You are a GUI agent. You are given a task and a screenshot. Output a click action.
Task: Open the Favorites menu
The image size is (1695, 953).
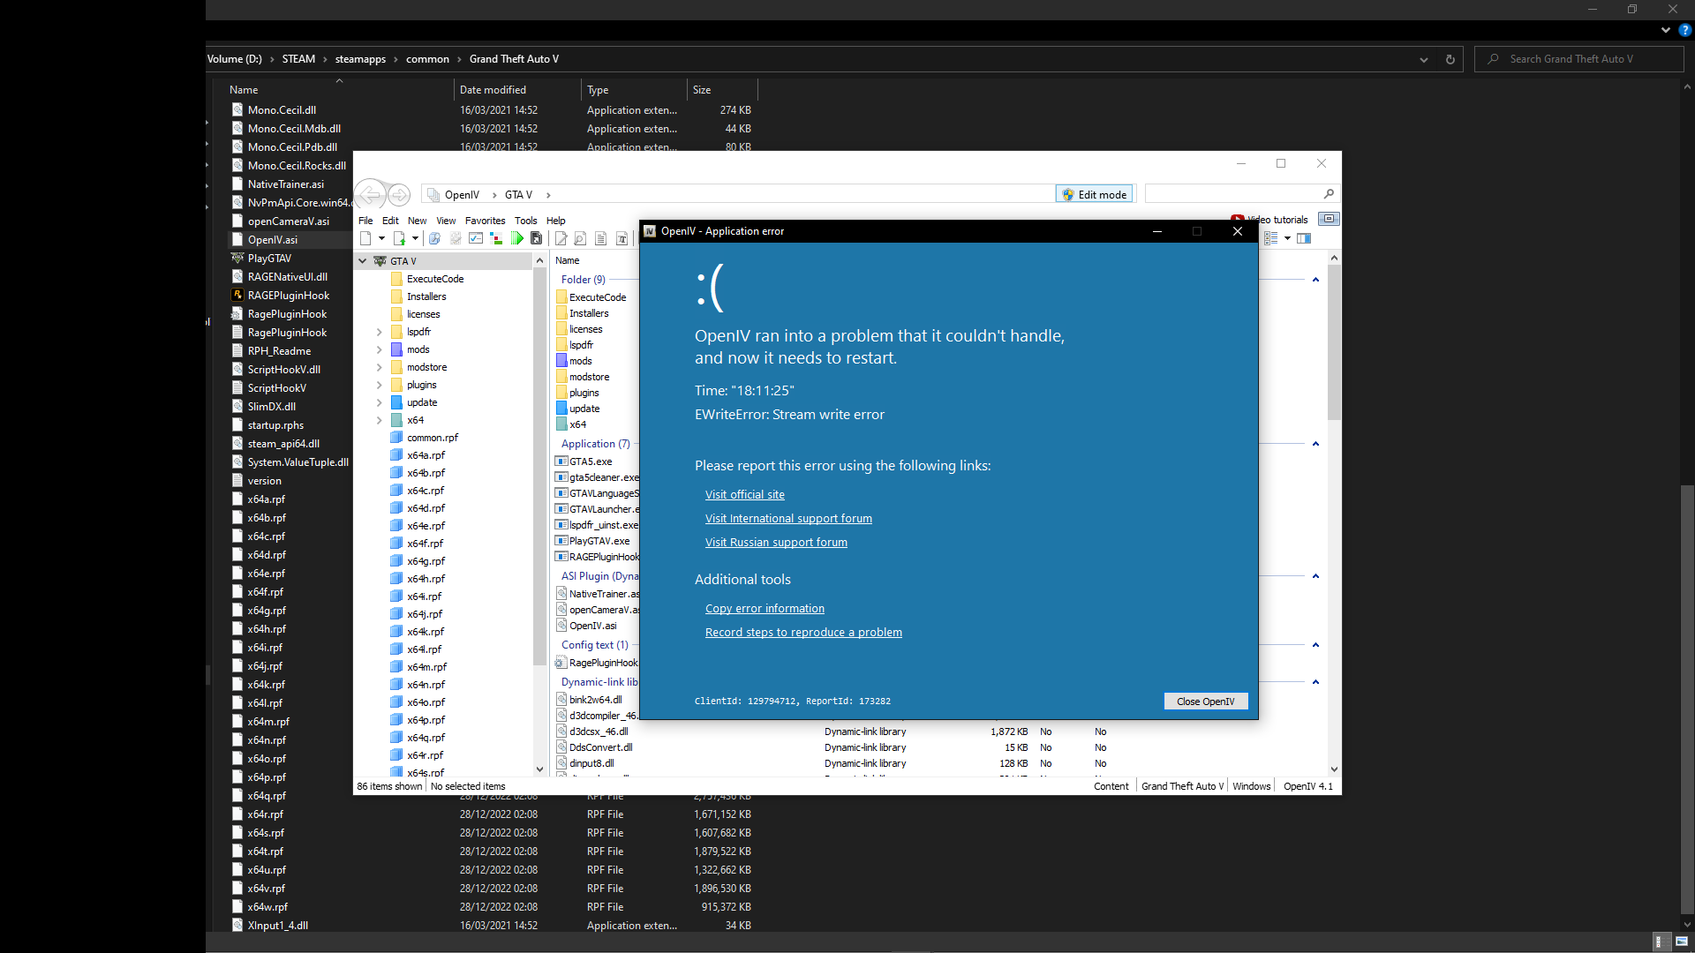click(485, 221)
